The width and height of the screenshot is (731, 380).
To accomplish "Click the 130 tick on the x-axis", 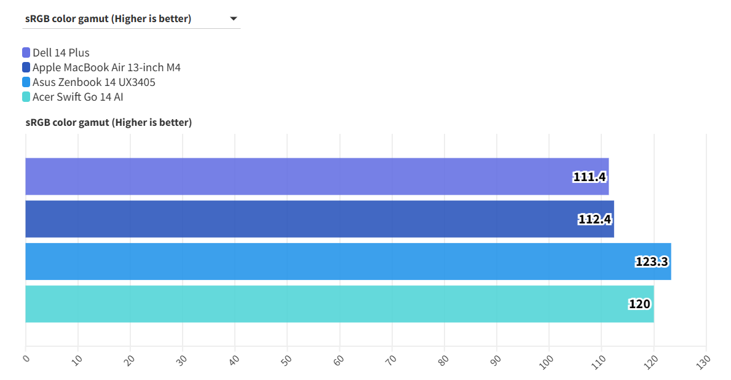I will pos(705,360).
